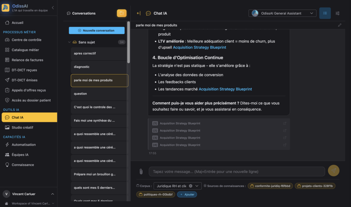This screenshot has width=351, height=207.
Task: Click the Automatisation lightning icon
Action: tap(7, 145)
